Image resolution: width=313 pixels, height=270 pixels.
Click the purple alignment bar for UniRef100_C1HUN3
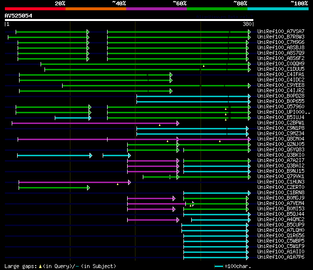tap(74, 183)
